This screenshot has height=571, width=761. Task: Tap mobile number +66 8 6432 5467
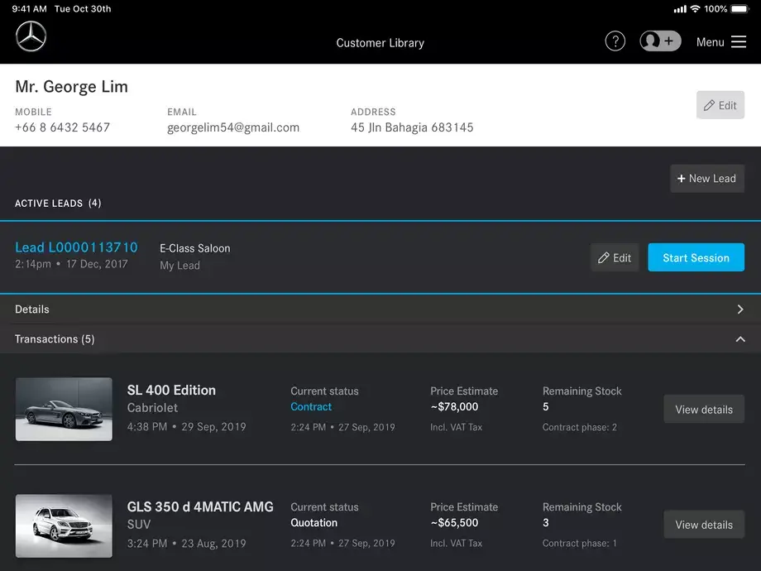click(62, 127)
